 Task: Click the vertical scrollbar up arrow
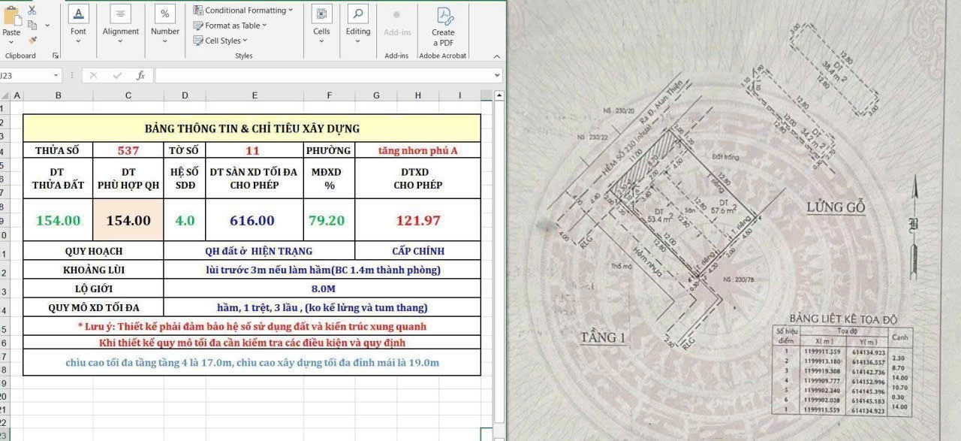pyautogui.click(x=499, y=95)
